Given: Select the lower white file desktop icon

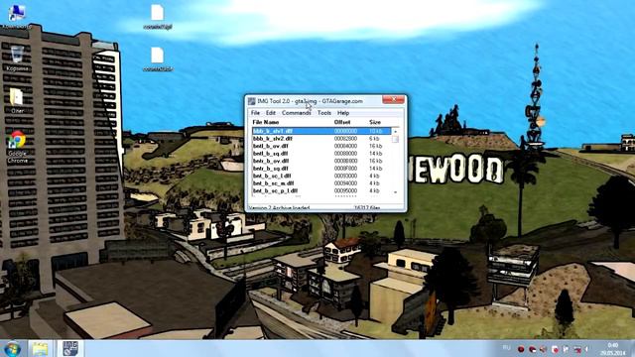Looking at the screenshot, I should pyautogui.click(x=158, y=59).
